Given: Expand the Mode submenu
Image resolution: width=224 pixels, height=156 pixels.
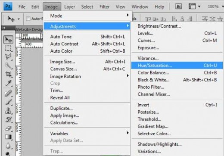Looking at the screenshot, I should (x=87, y=16).
